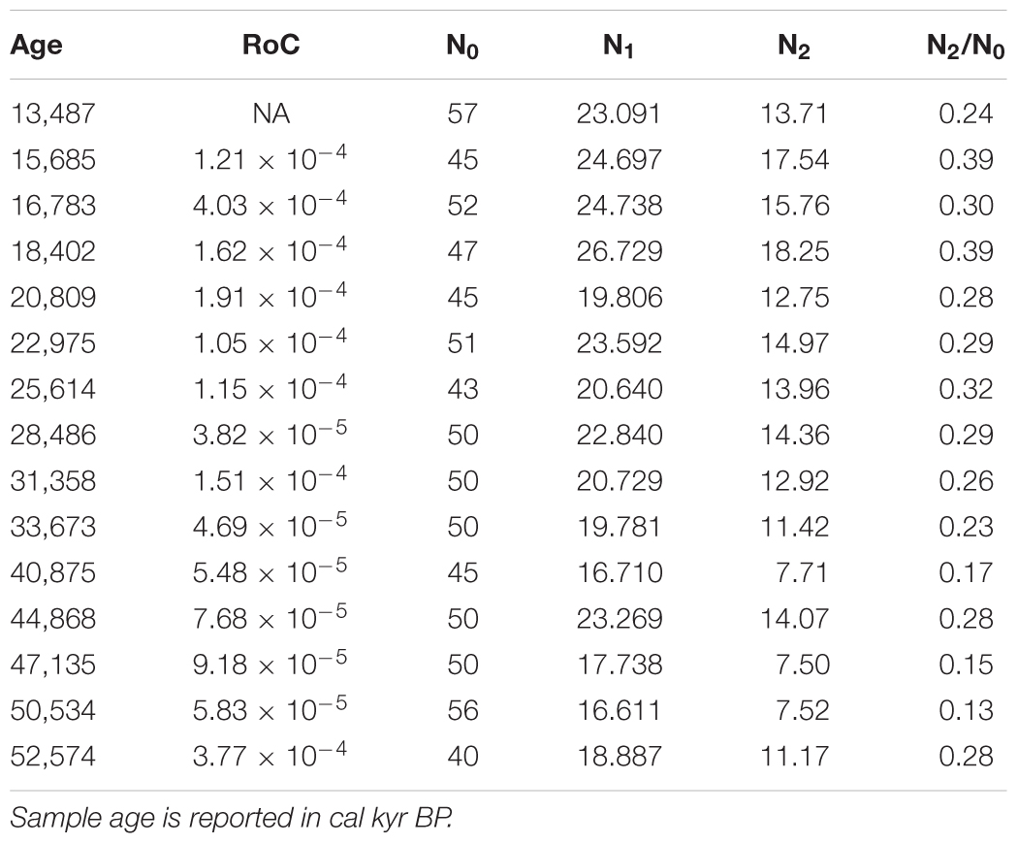Select the age cell 18,402
Image resolution: width=1018 pixels, height=844 pixels.
point(53,251)
